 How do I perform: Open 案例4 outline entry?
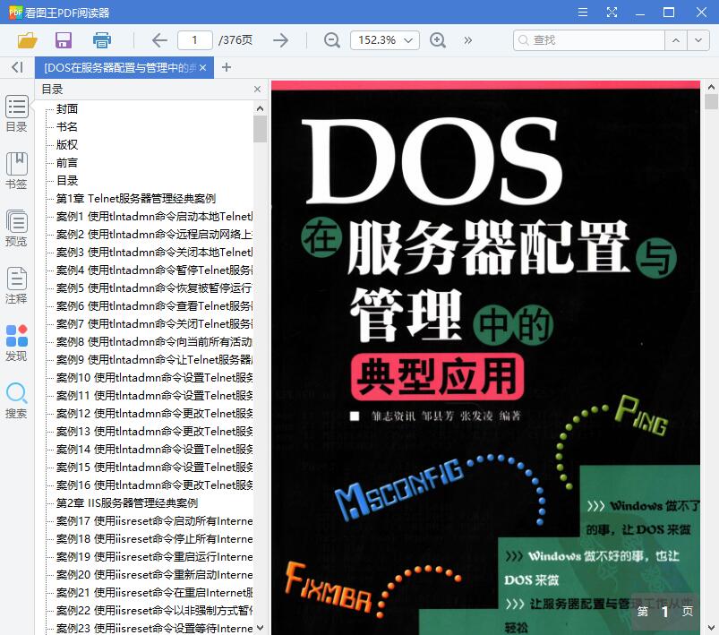point(154,270)
